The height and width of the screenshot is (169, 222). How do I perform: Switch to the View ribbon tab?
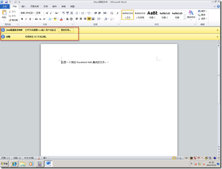click(x=72, y=7)
